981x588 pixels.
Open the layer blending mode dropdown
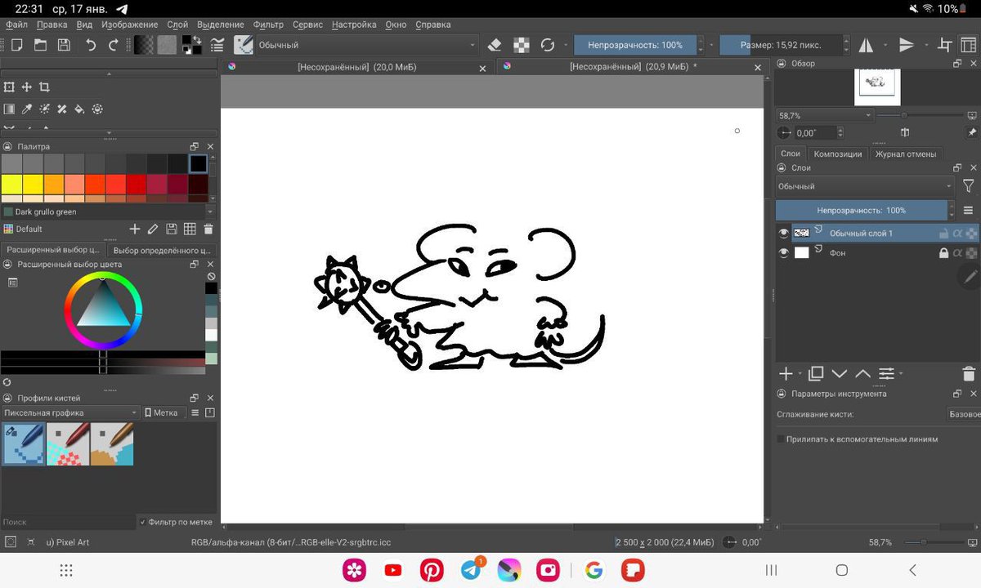(x=865, y=186)
